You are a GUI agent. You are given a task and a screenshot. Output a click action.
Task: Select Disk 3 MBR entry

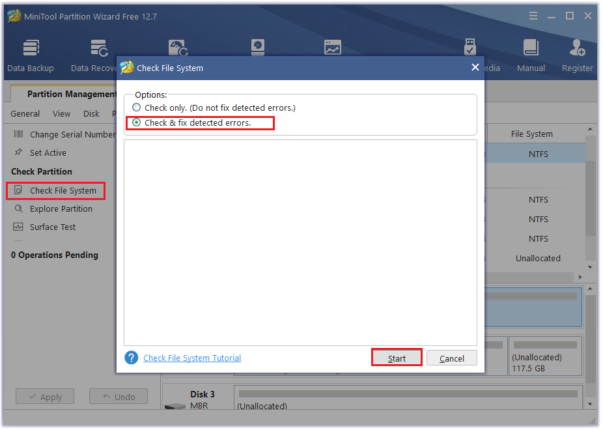click(x=198, y=398)
